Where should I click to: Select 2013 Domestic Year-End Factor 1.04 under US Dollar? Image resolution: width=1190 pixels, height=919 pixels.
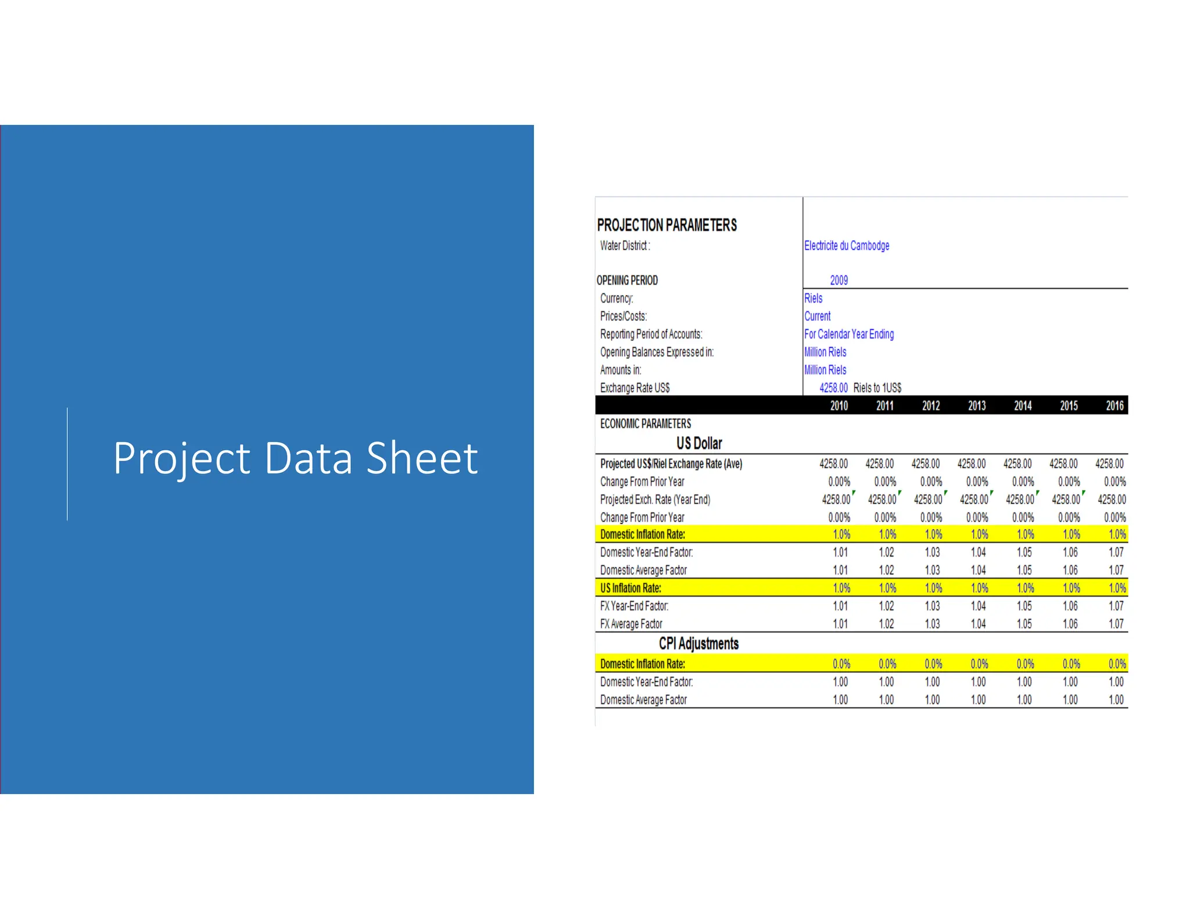click(978, 552)
